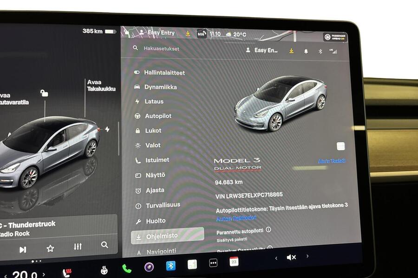
Task: Select the Autopilot steering wheel icon
Action: 137,116
